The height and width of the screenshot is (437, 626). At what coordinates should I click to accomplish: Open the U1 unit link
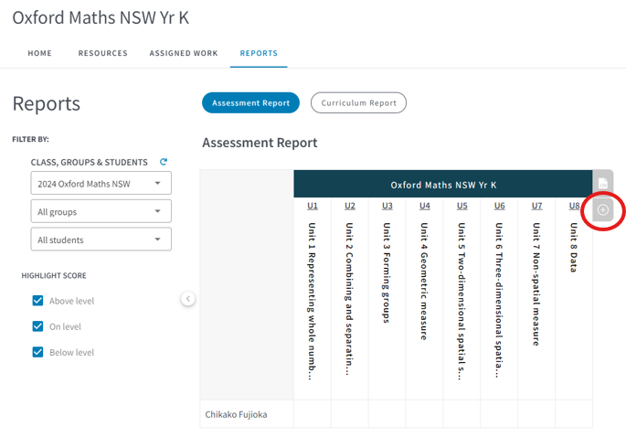tap(313, 206)
